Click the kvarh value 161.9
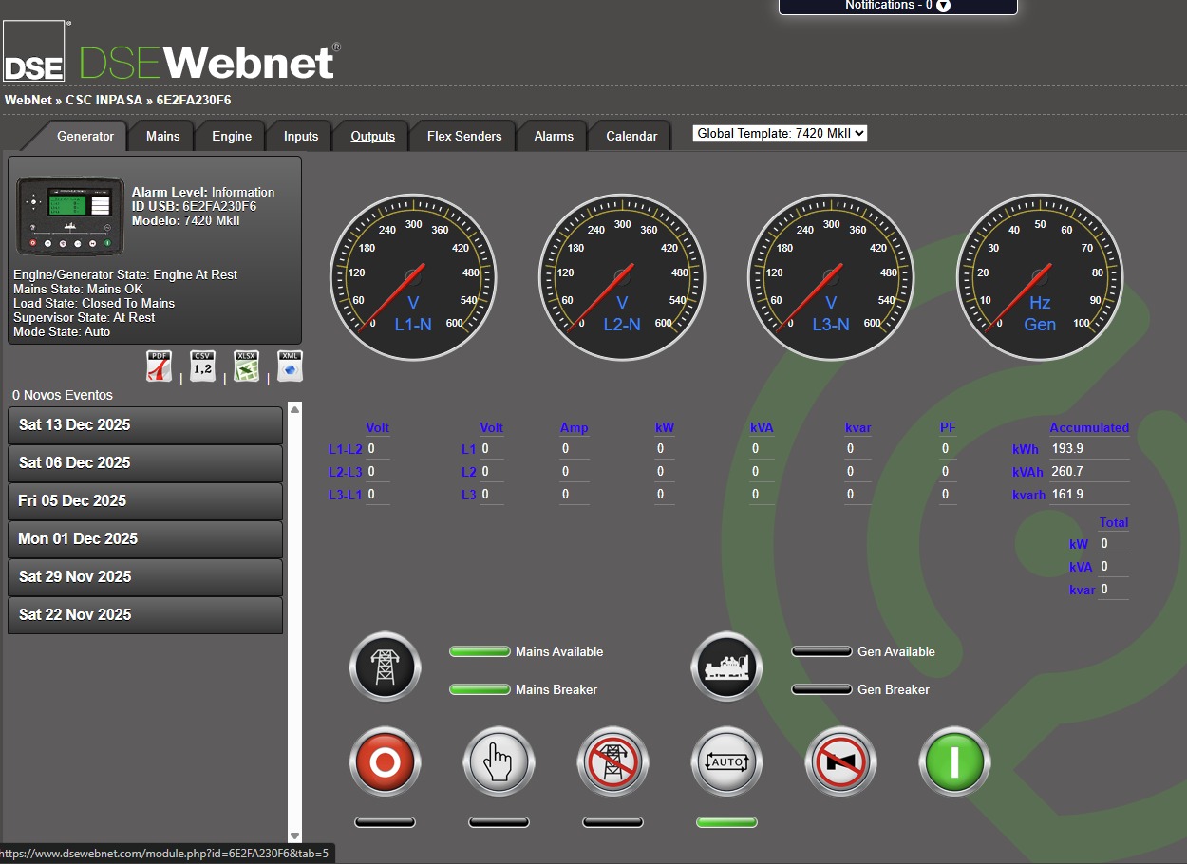The image size is (1187, 864). click(1067, 495)
